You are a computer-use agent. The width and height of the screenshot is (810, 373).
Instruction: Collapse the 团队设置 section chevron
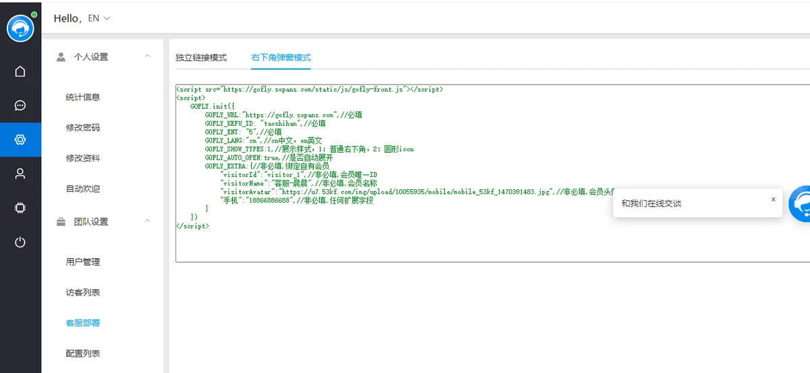point(147,221)
